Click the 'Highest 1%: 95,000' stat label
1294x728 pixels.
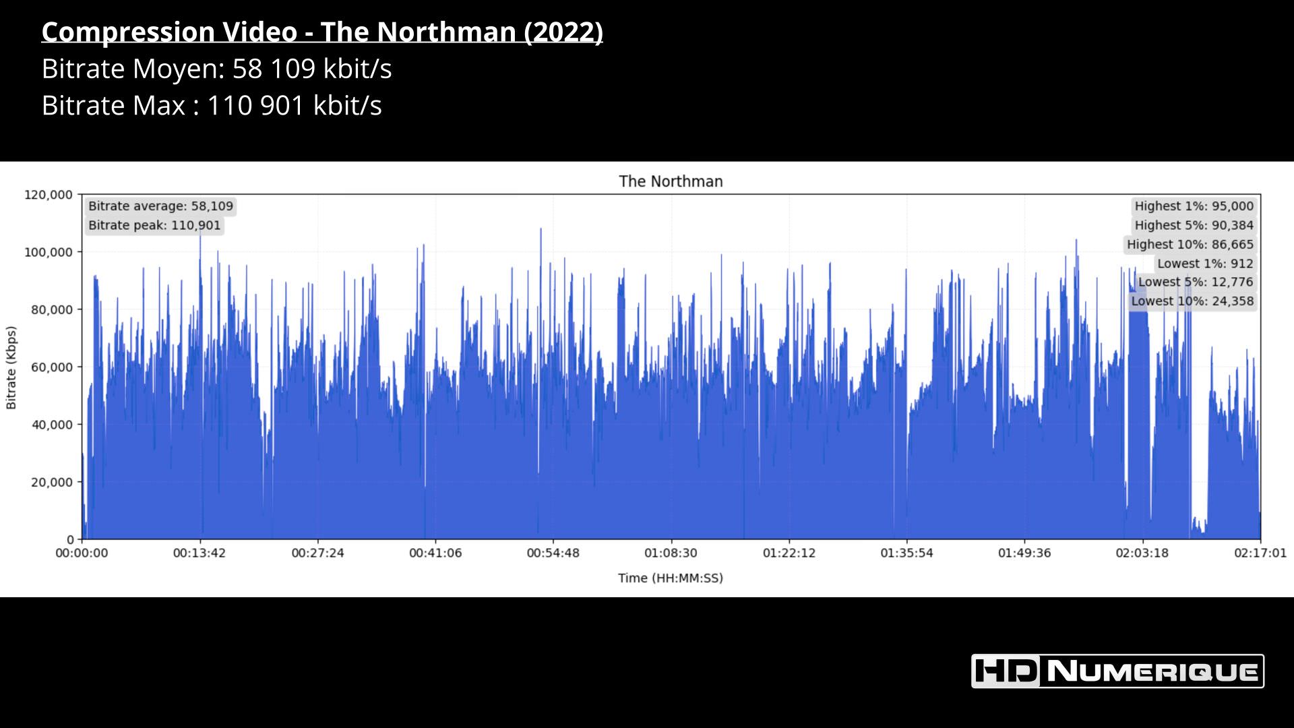[x=1194, y=206]
